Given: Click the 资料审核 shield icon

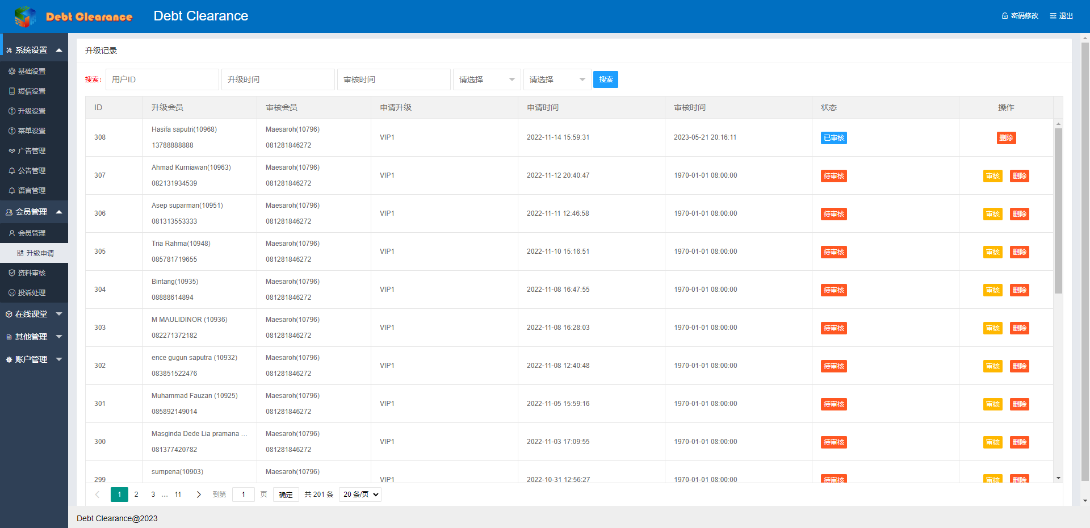Looking at the screenshot, I should 12,273.
